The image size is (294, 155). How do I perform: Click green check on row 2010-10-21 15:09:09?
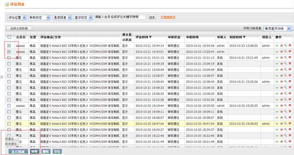point(277,69)
